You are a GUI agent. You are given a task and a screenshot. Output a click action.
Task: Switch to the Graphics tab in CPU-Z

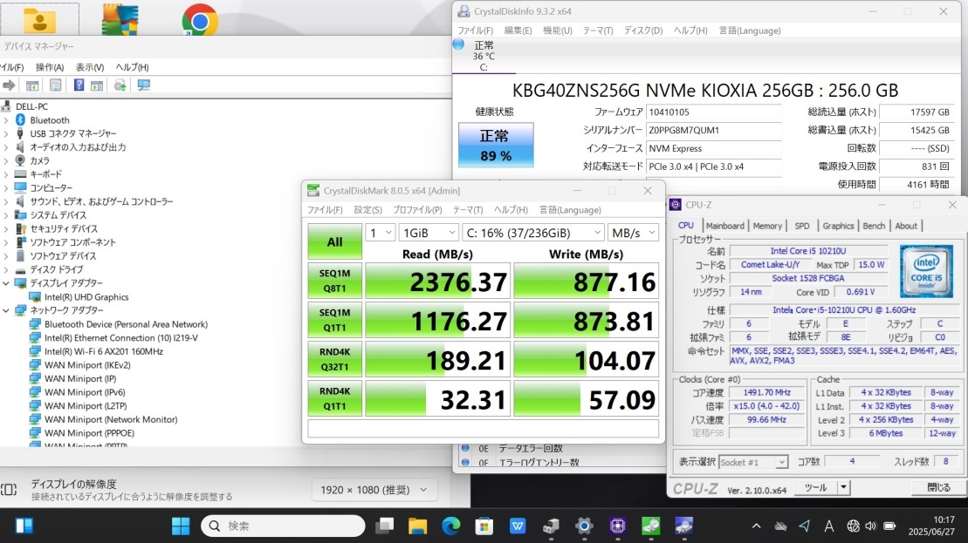click(838, 227)
